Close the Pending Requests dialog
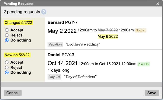The height and width of the screenshot is (100, 163). click(158, 4)
